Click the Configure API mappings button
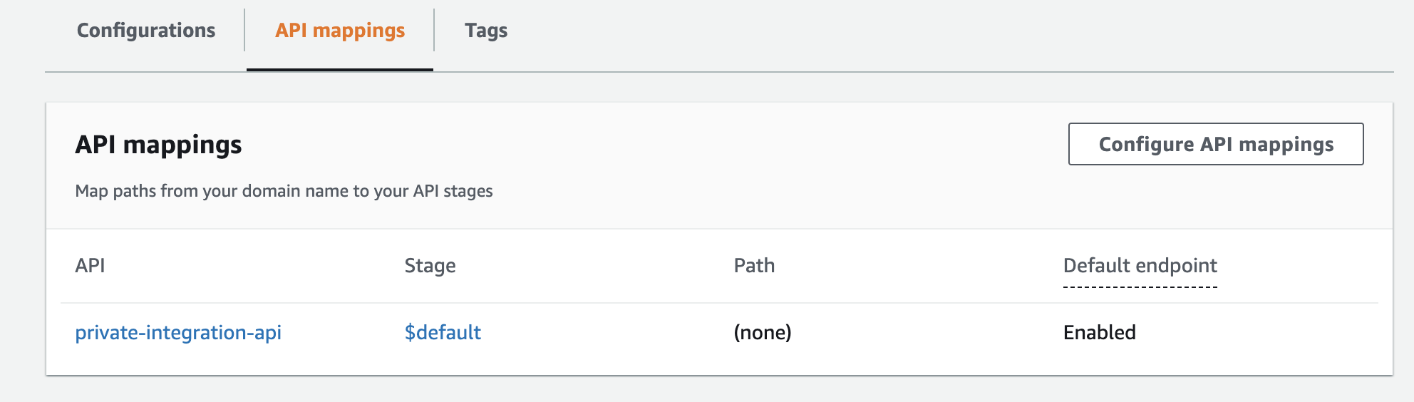This screenshot has width=1414, height=402. [1216, 144]
